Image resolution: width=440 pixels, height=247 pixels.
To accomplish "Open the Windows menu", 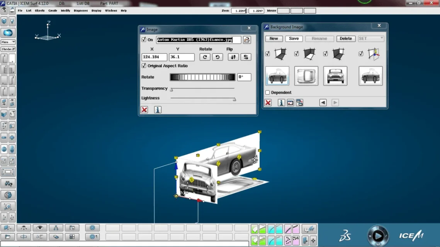I will (x=111, y=11).
